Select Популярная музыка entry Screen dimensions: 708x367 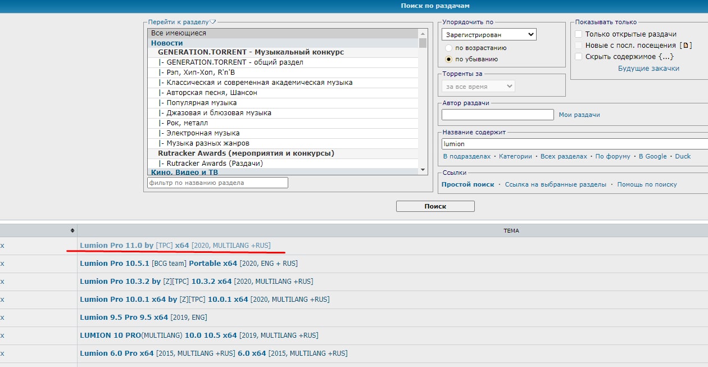283,103
